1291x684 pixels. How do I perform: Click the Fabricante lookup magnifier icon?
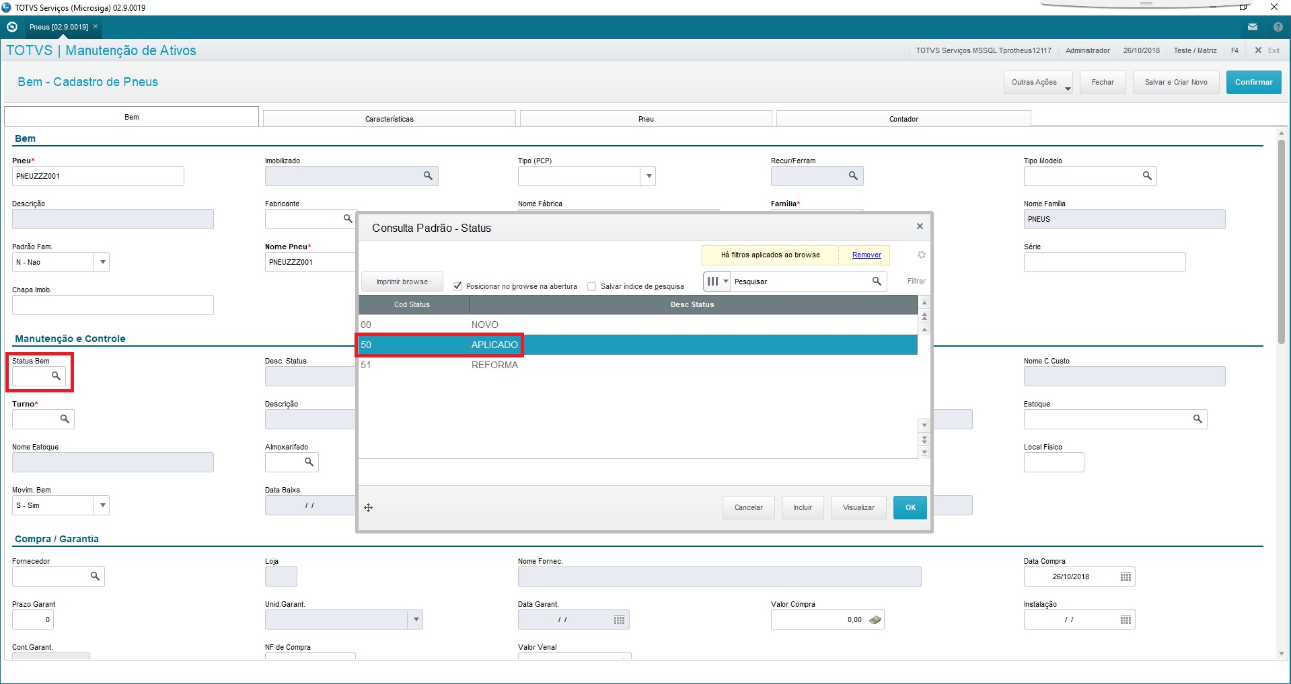348,219
